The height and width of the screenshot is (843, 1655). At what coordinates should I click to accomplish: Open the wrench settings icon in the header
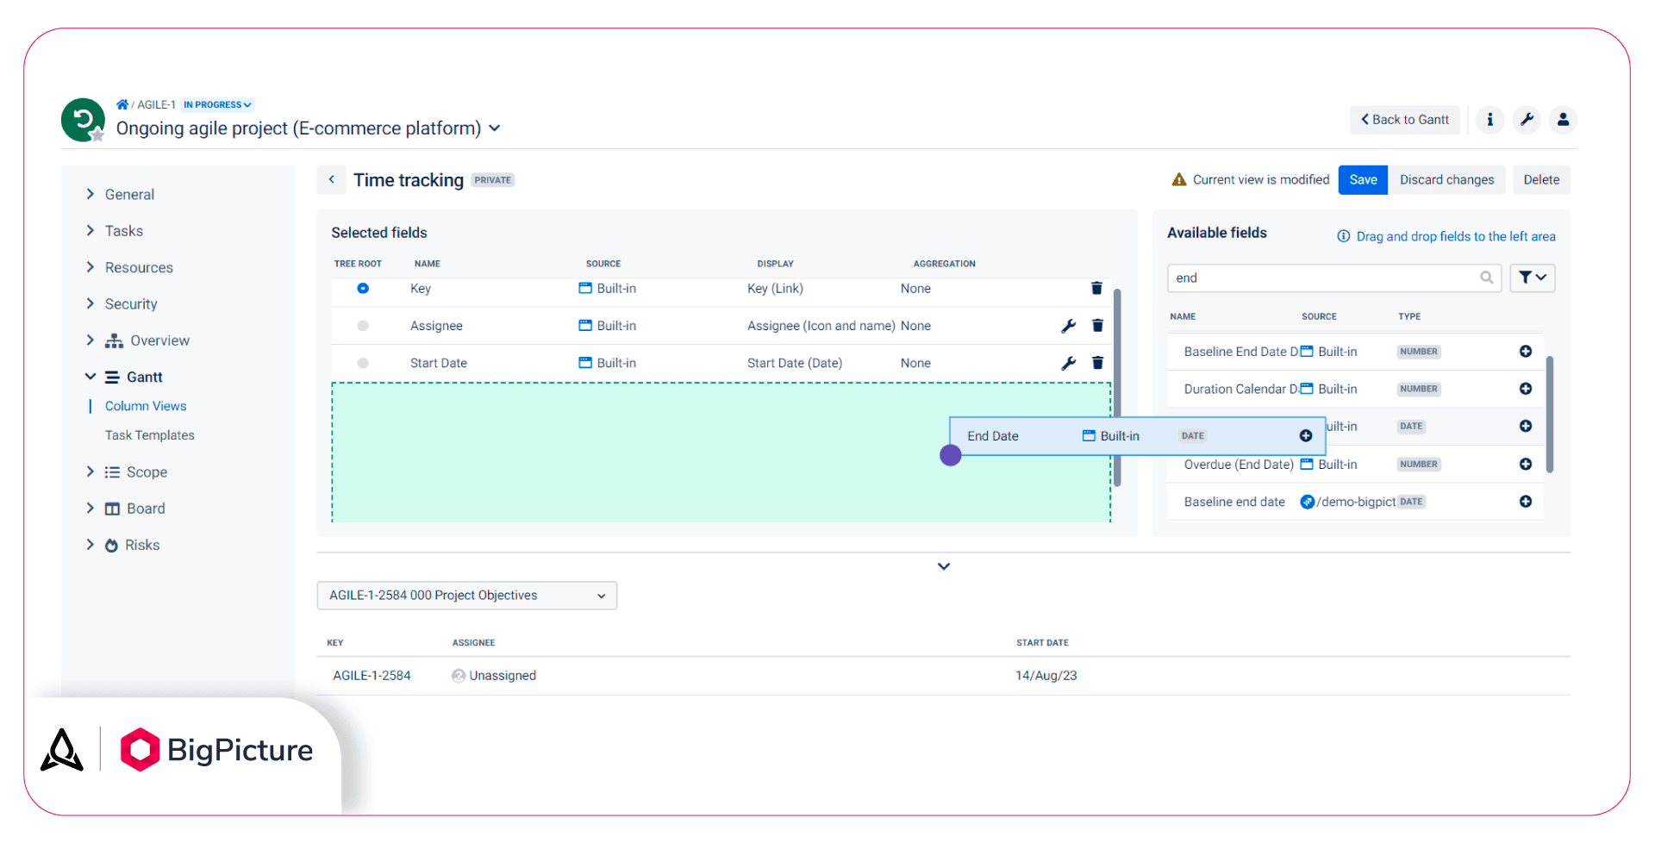pos(1527,120)
